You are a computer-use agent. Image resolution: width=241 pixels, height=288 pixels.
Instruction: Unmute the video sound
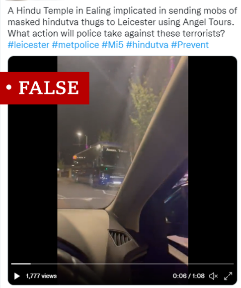tap(214, 276)
